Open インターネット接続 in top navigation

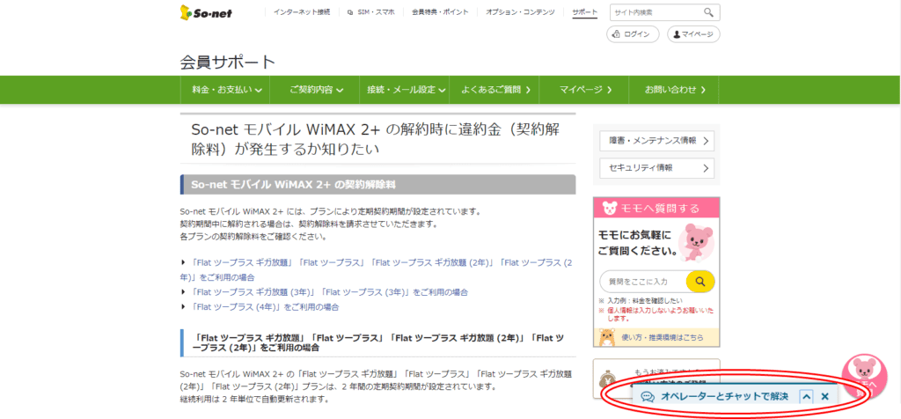coord(302,12)
